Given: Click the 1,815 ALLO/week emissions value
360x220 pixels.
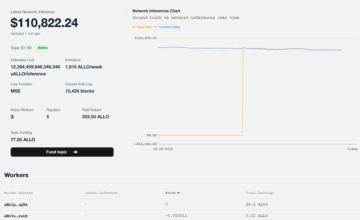Looking at the screenshot, I should pos(83,67).
